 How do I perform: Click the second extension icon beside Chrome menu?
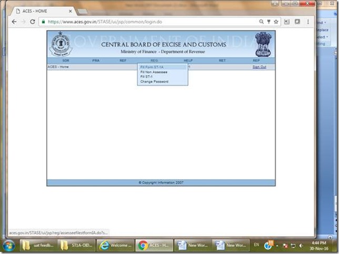coord(297,22)
